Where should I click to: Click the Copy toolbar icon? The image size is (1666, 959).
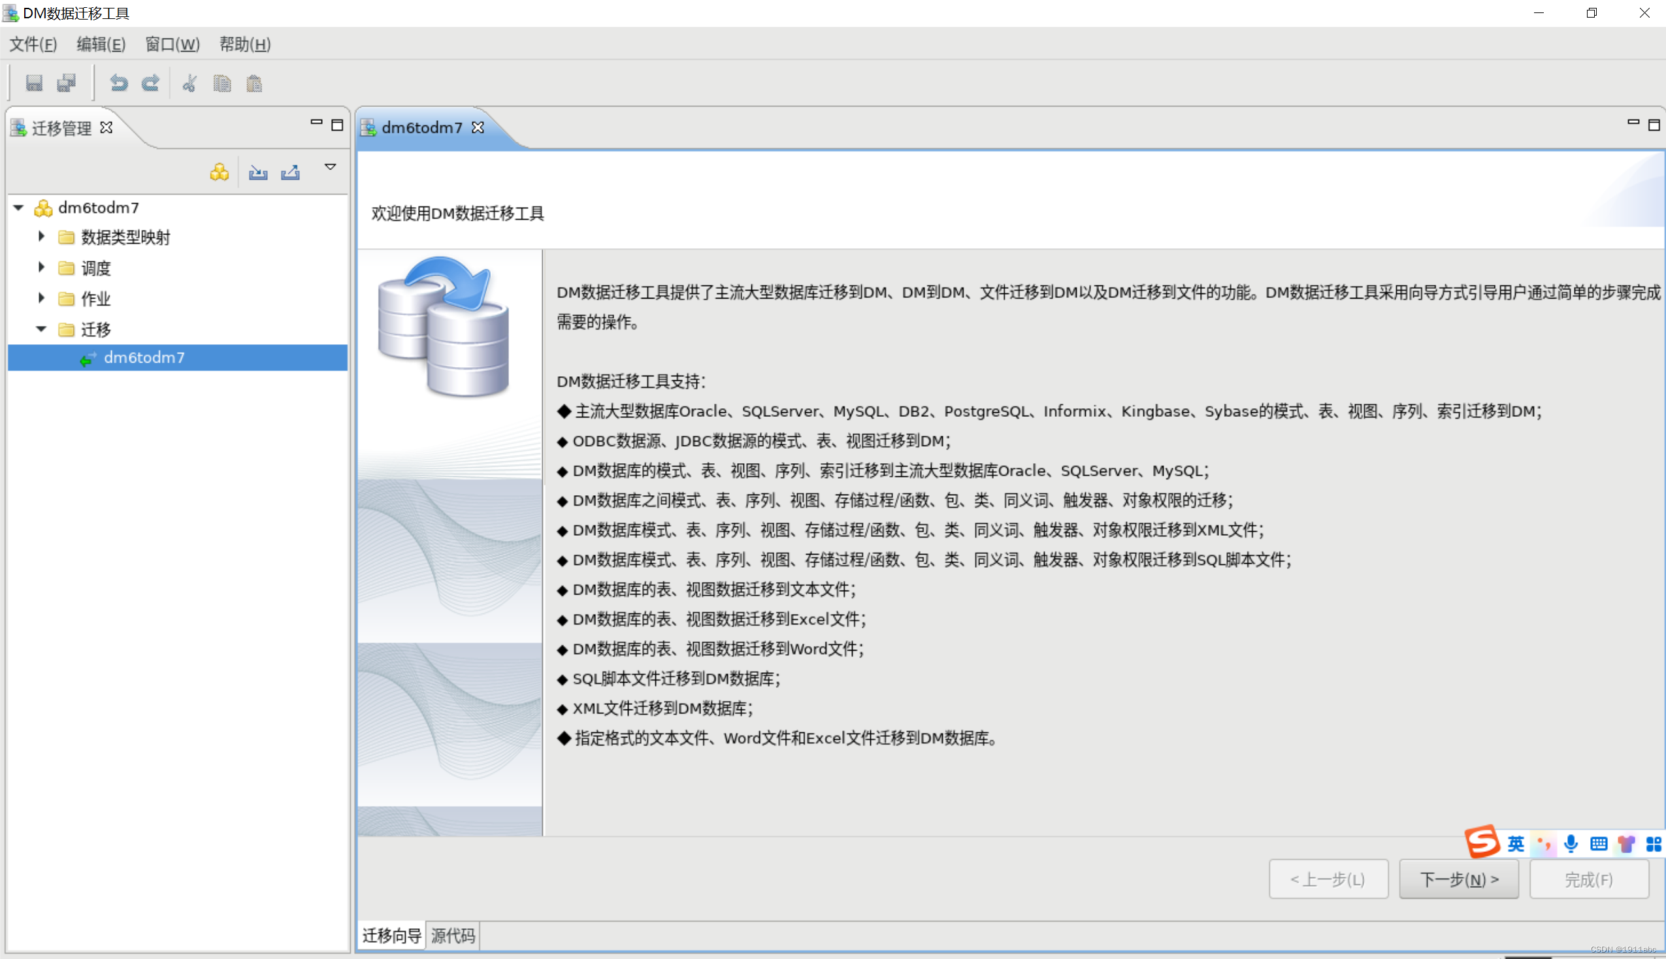[x=222, y=83]
